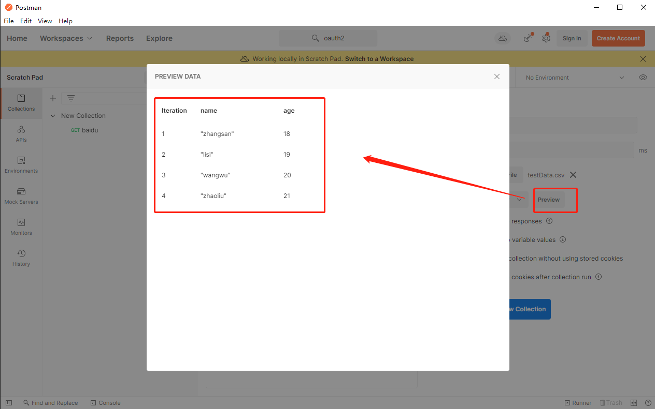
Task: Click the filter icon in collections panel
Action: (71, 98)
